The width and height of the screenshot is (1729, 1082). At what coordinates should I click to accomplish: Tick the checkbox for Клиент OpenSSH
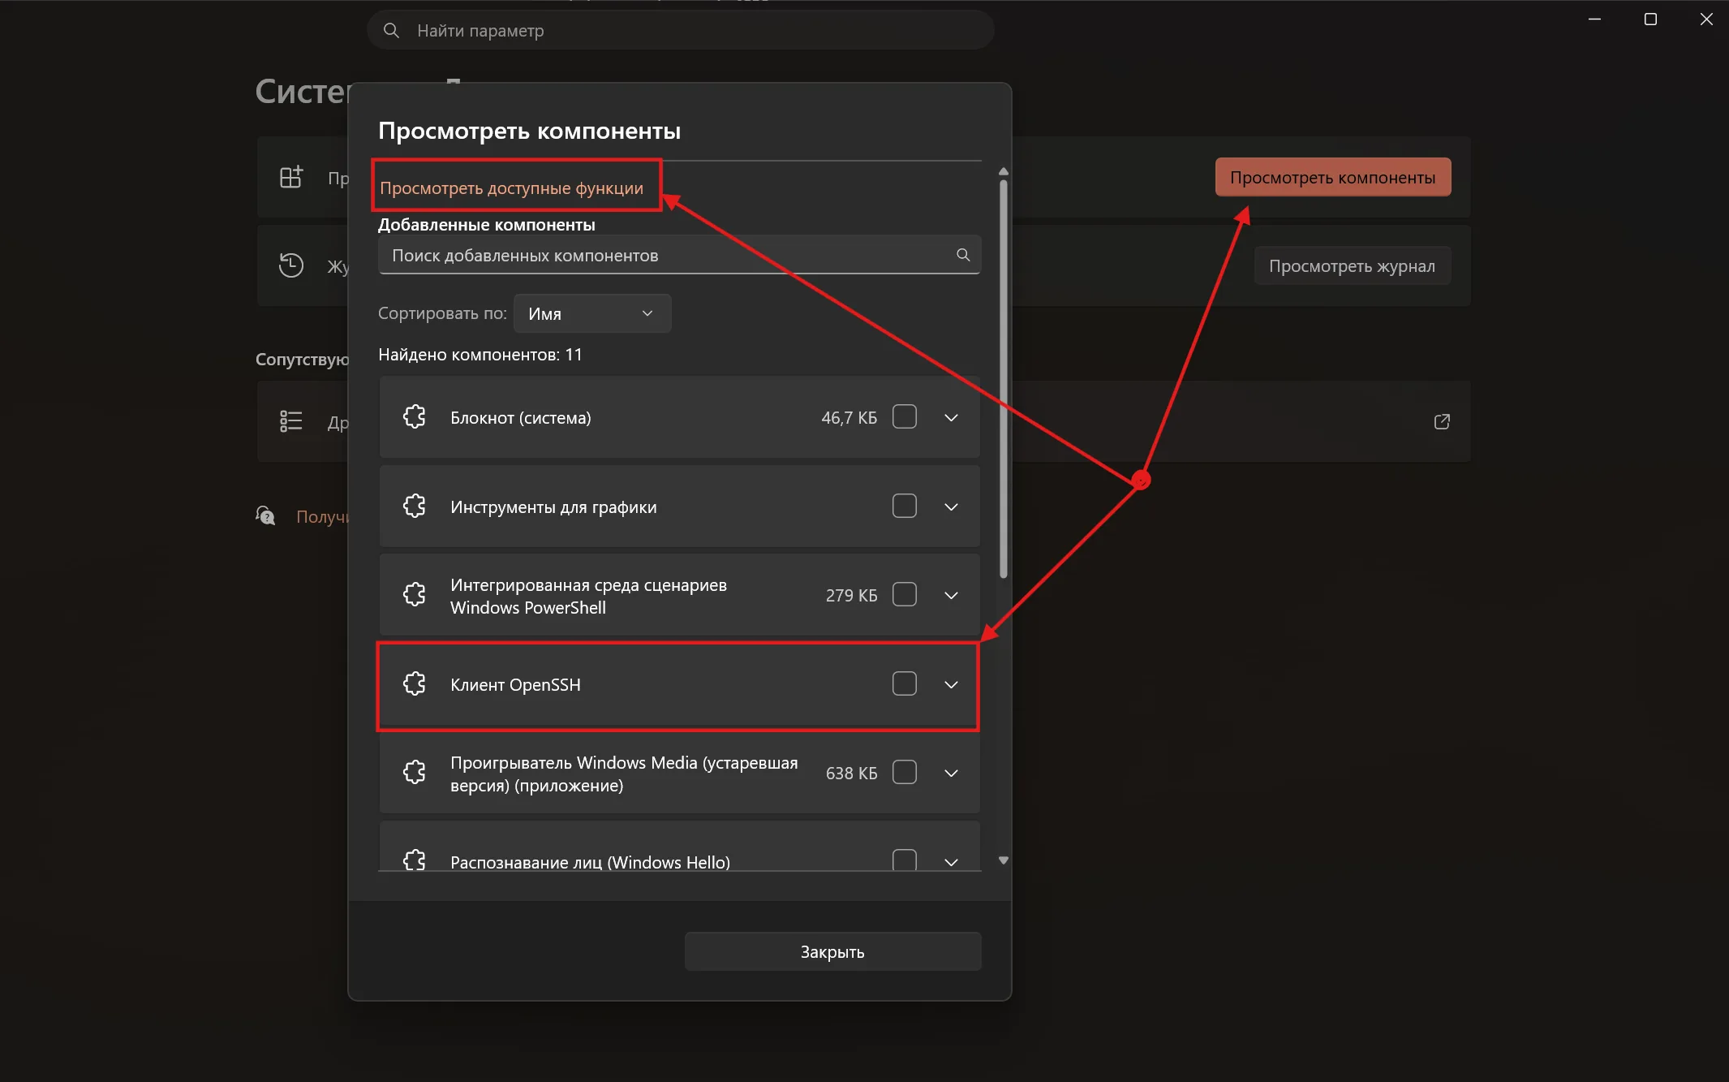pyautogui.click(x=905, y=684)
